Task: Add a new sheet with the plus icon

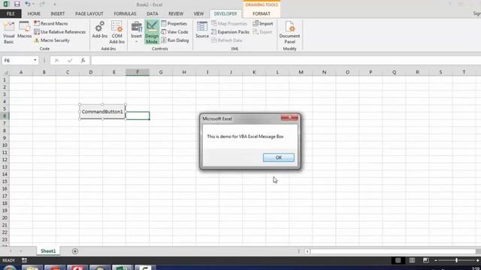Action: click(x=75, y=251)
